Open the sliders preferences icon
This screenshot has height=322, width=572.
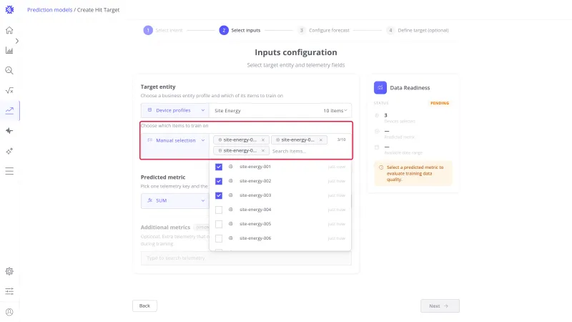coord(9,291)
